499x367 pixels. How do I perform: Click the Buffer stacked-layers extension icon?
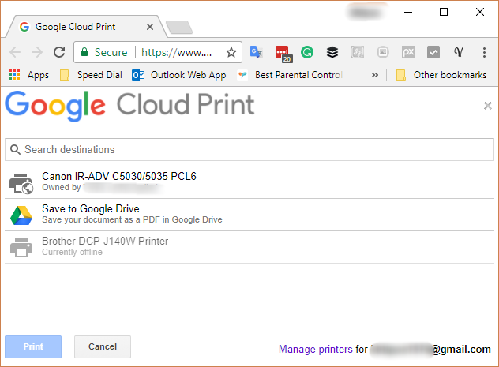pos(332,52)
